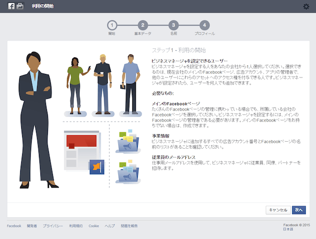Click the ステップ1 - 利用の開始 heading
The width and height of the screenshot is (316, 239).
(179, 50)
